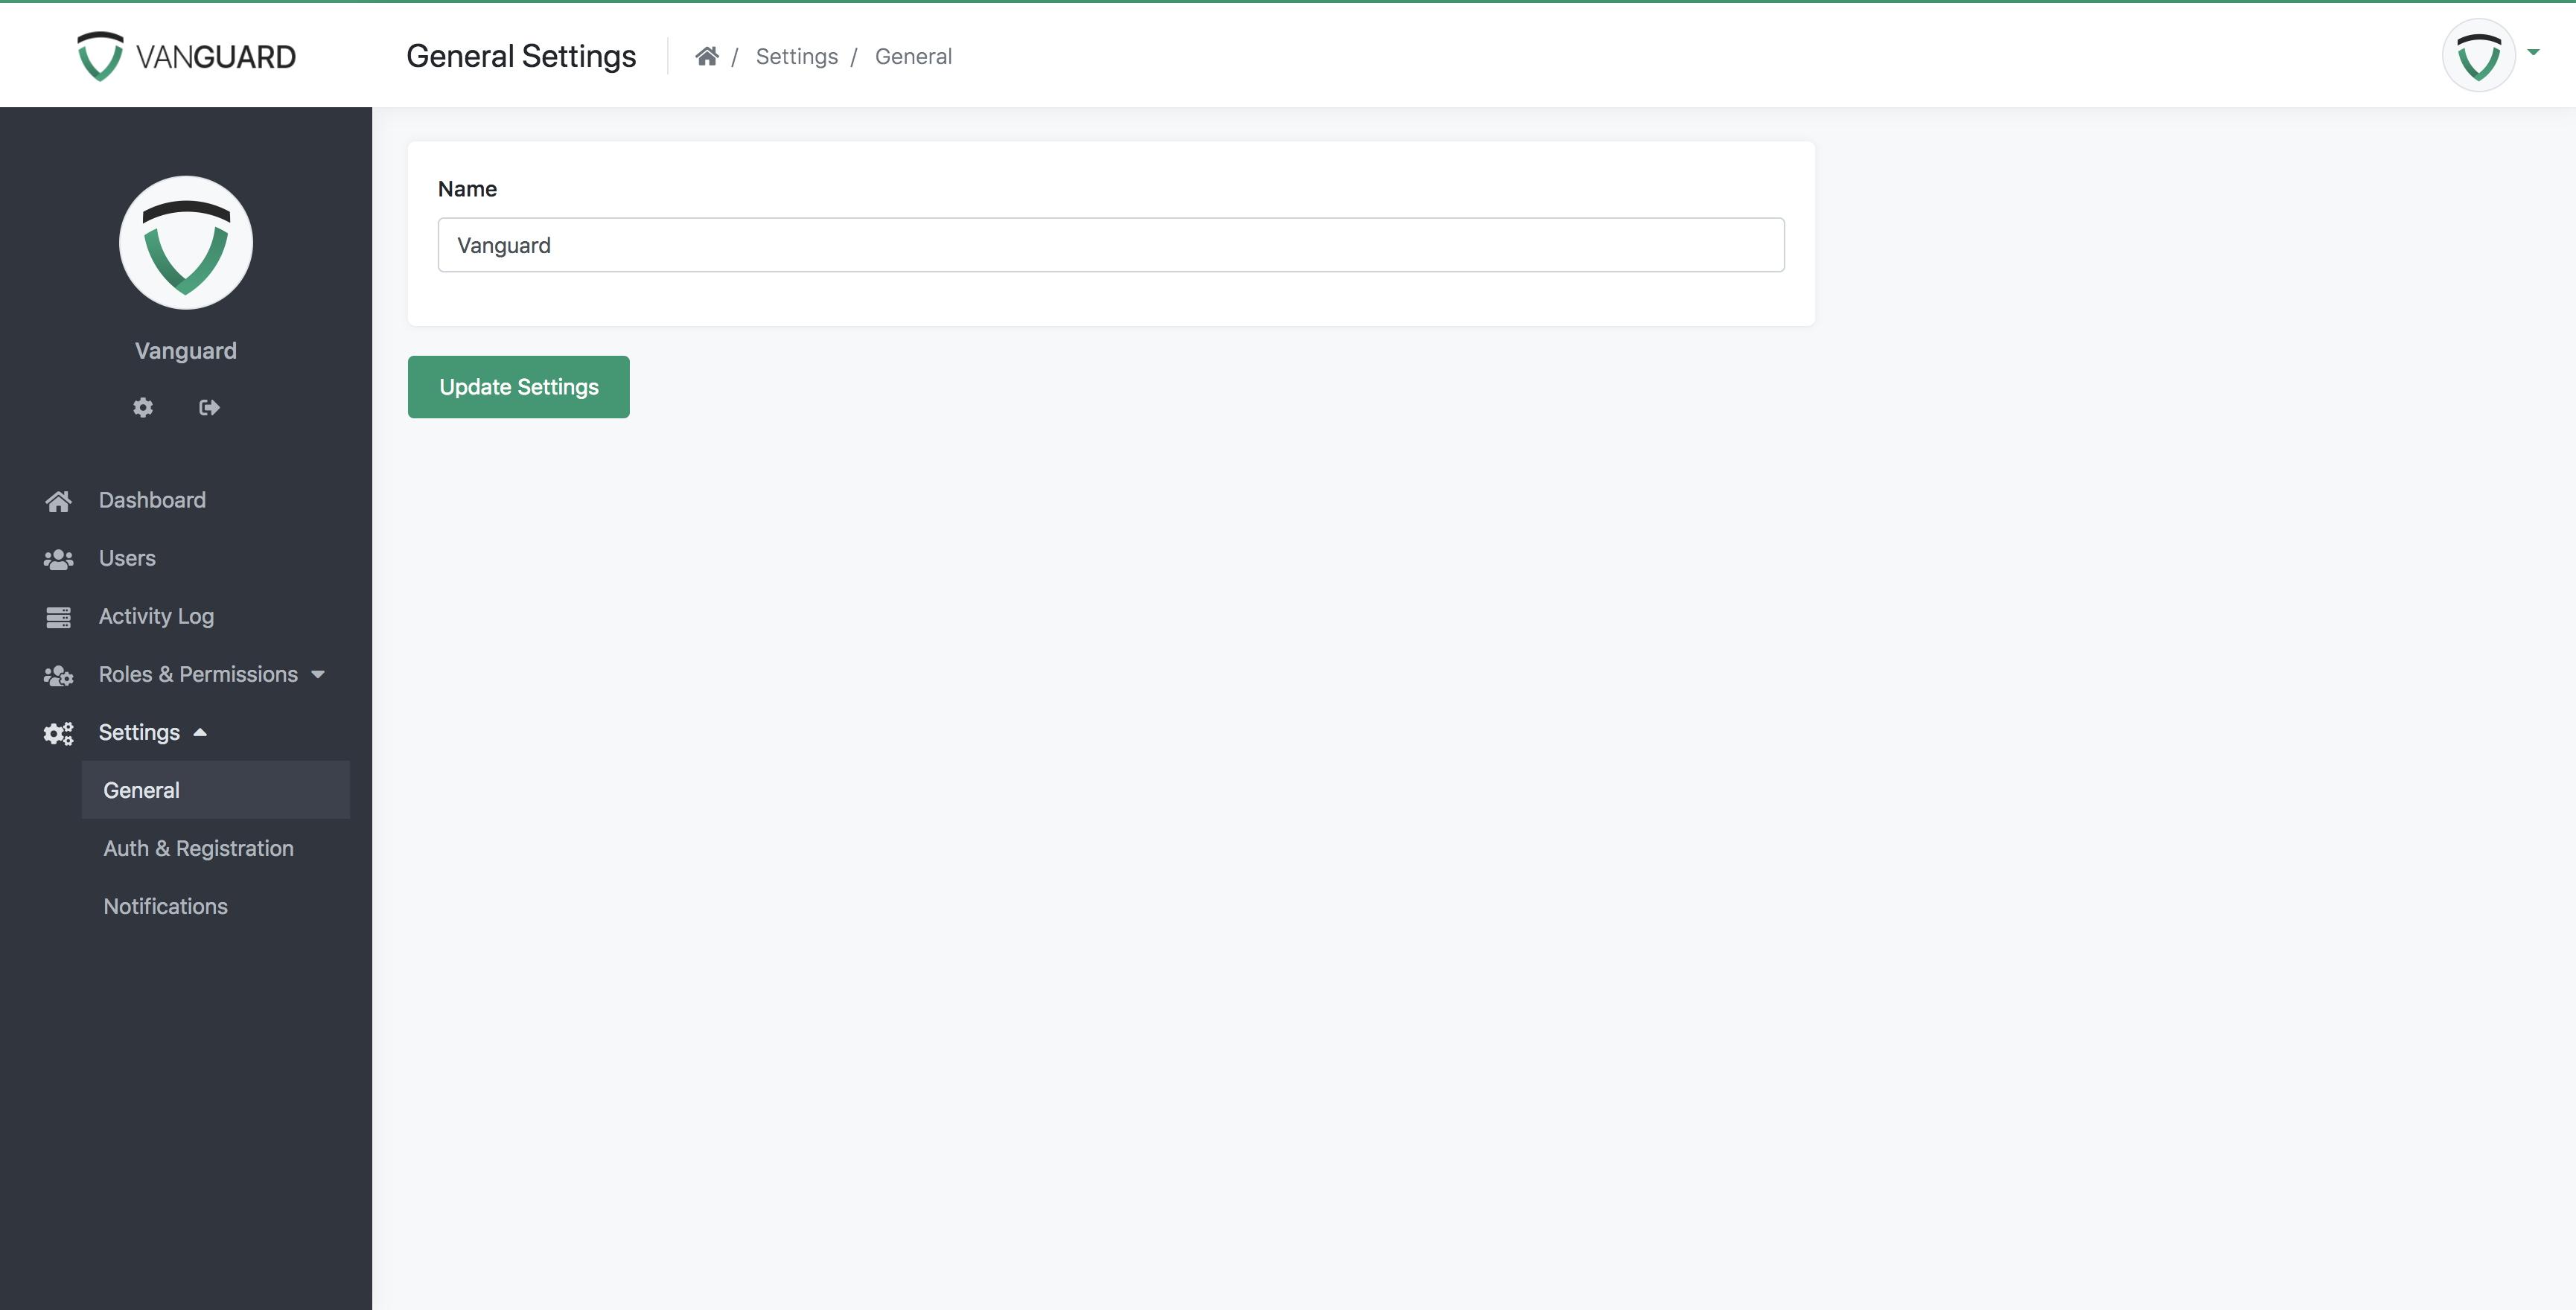
Task: Click the dropdown caret beside top-right avatar
Action: coord(2533,52)
